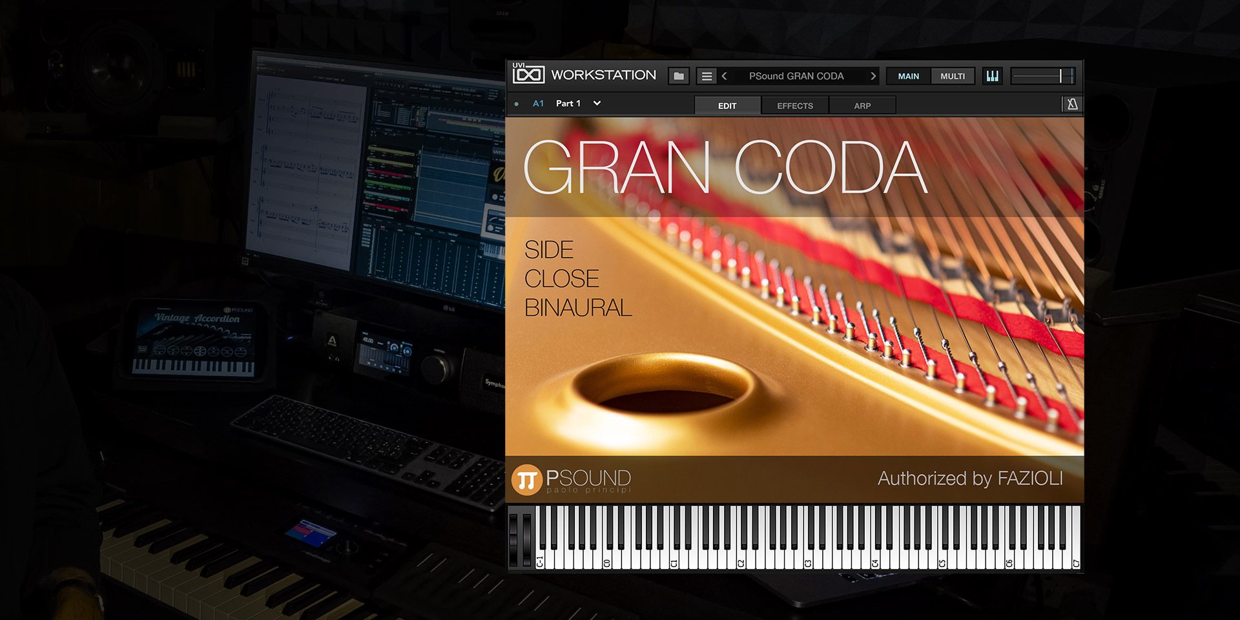Click the PSound GRAN CODA preset name
This screenshot has height=620, width=1240.
pos(796,76)
